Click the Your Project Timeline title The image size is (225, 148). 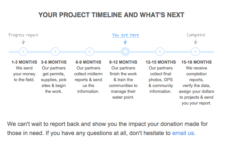click(111, 15)
